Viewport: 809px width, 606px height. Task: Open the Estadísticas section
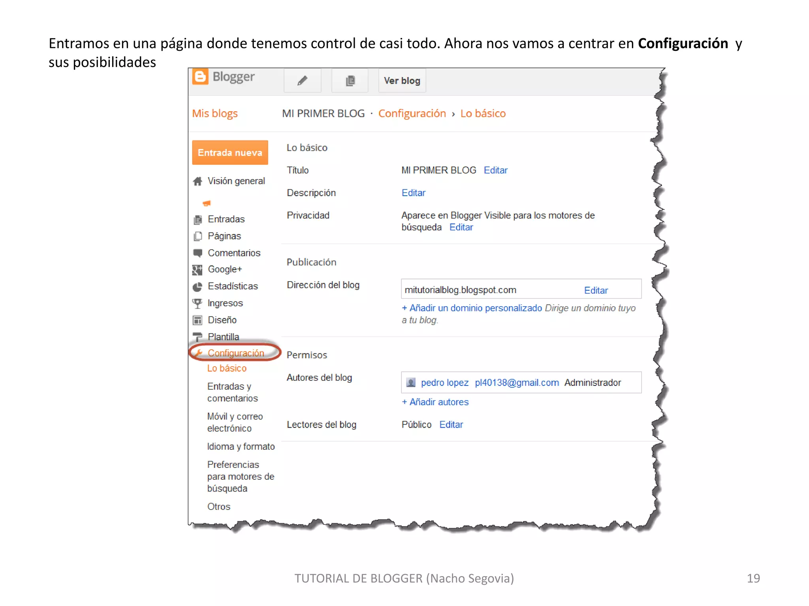pyautogui.click(x=233, y=286)
